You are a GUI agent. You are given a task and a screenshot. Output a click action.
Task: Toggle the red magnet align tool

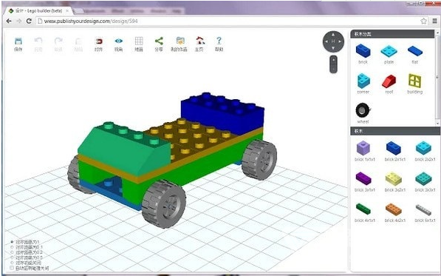(98, 44)
